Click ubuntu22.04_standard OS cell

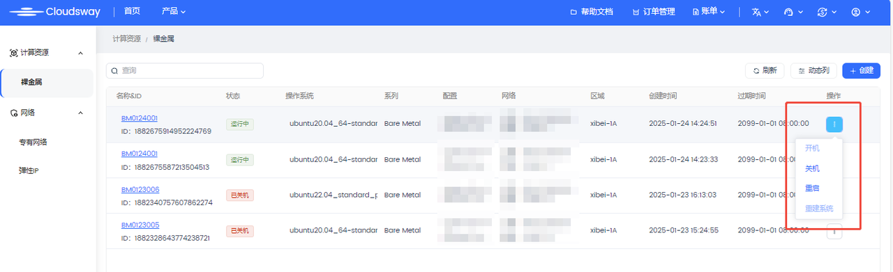point(333,195)
